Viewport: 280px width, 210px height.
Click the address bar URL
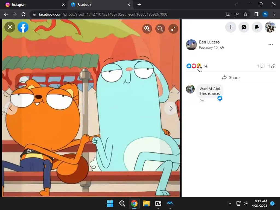coord(103,14)
